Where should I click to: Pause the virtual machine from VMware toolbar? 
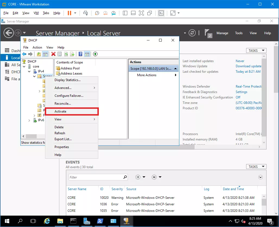pyautogui.click(x=69, y=13)
